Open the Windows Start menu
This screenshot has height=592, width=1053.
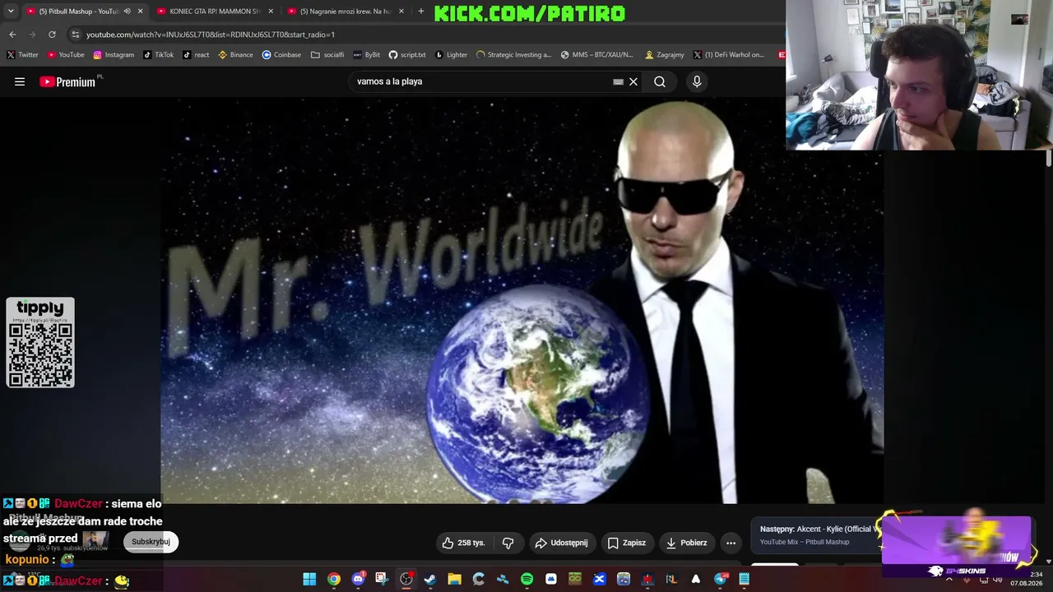pyautogui.click(x=309, y=579)
